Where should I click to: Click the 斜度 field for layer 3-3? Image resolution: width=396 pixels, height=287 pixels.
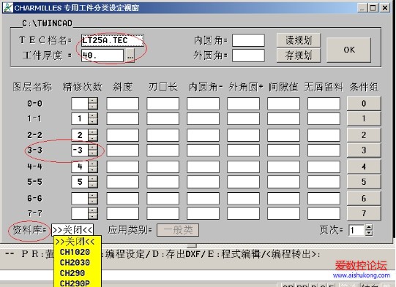click(x=123, y=150)
